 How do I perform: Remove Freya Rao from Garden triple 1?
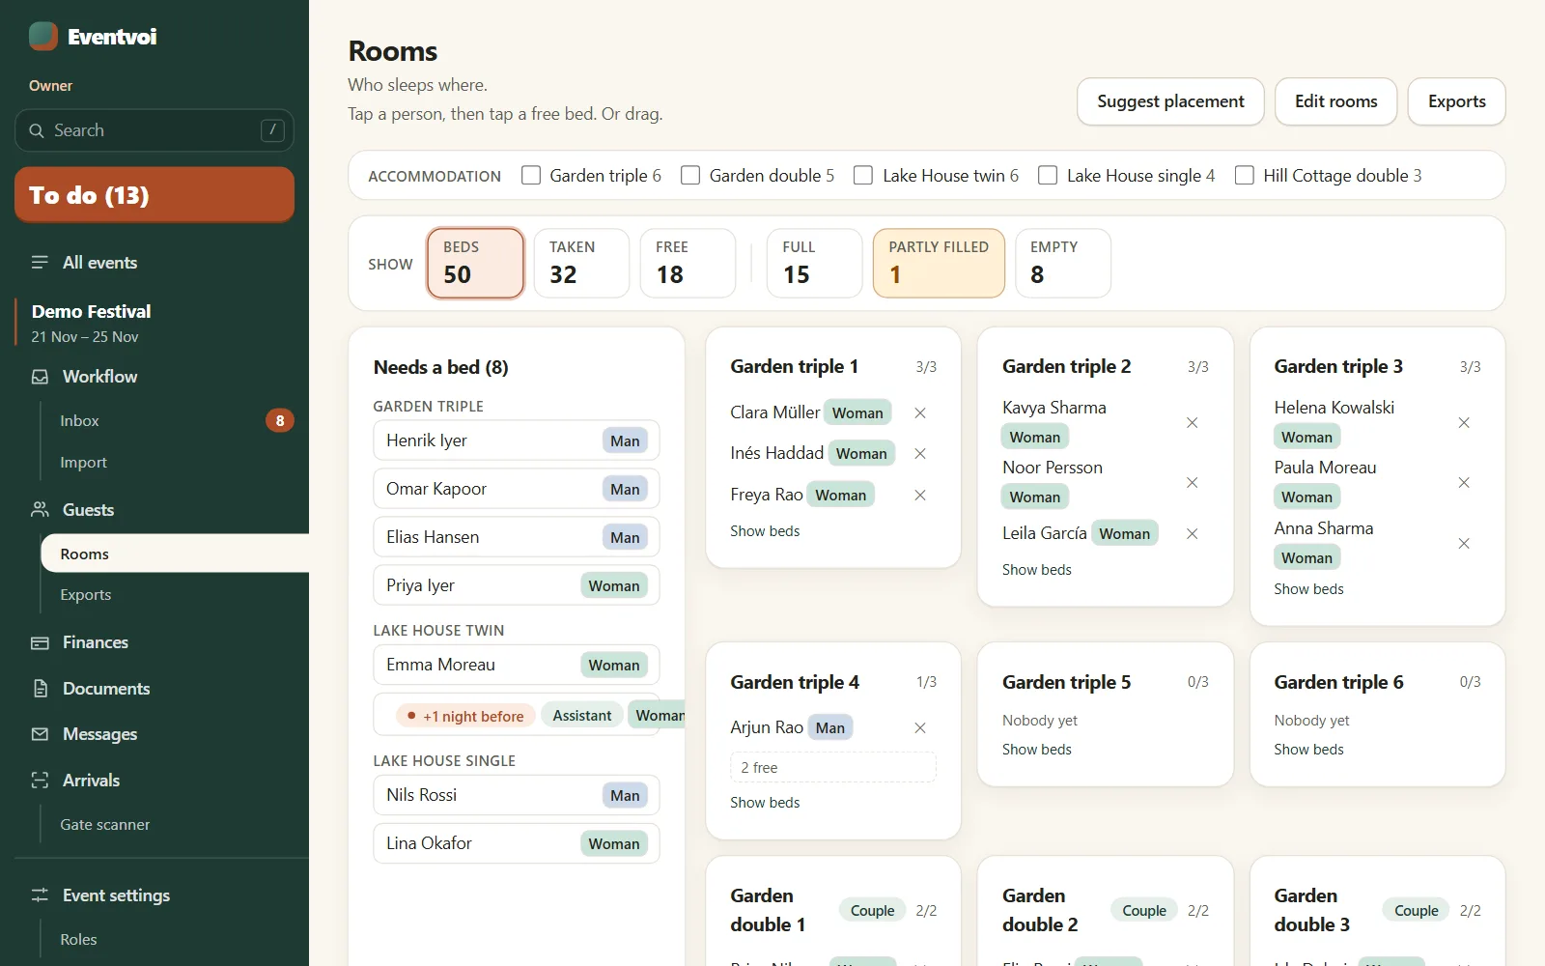[x=920, y=495]
